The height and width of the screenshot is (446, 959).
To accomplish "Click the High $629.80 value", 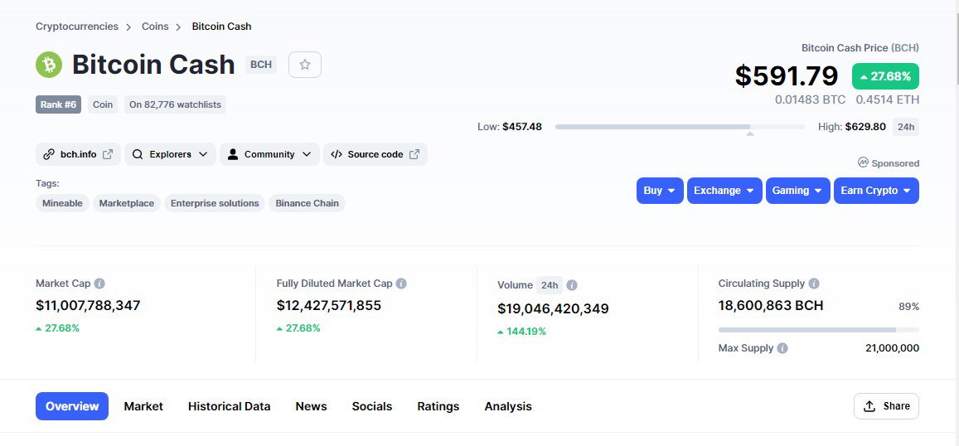I will point(865,127).
